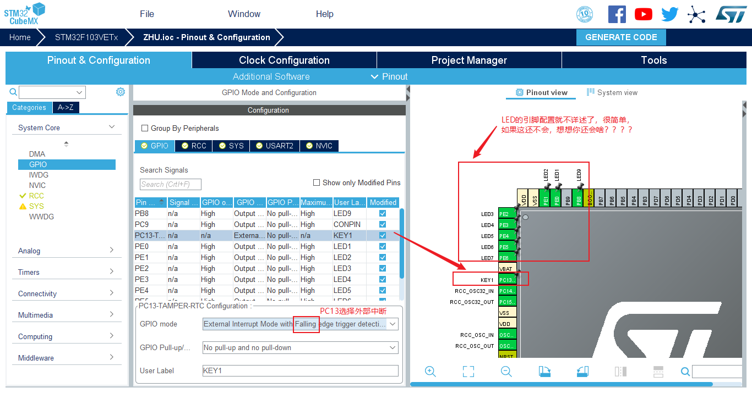Open the Window menu

[x=244, y=14]
